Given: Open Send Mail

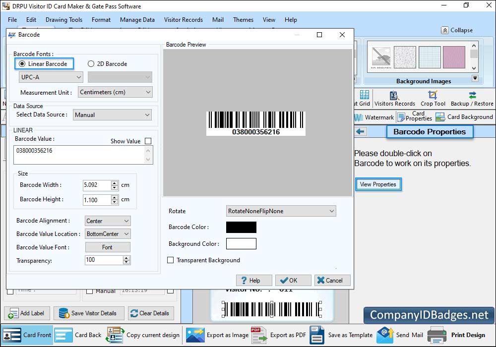Looking at the screenshot, I should coord(400,335).
